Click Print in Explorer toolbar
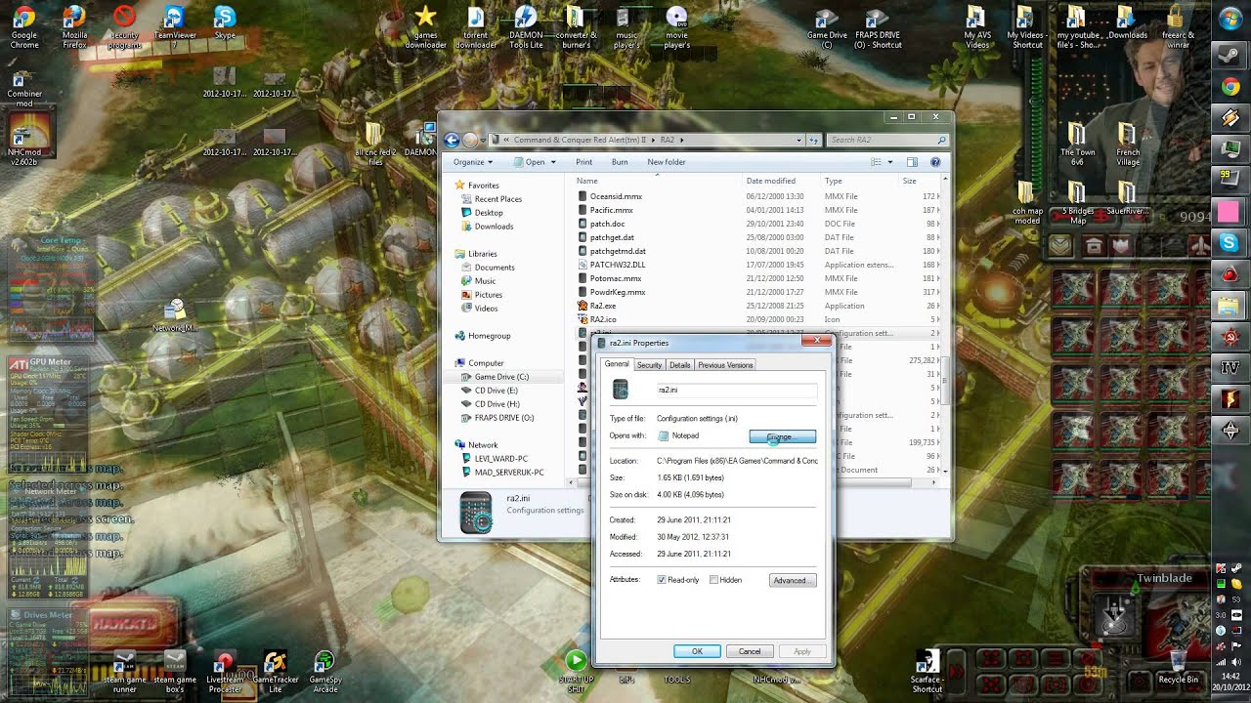The height and width of the screenshot is (703, 1251). point(583,162)
